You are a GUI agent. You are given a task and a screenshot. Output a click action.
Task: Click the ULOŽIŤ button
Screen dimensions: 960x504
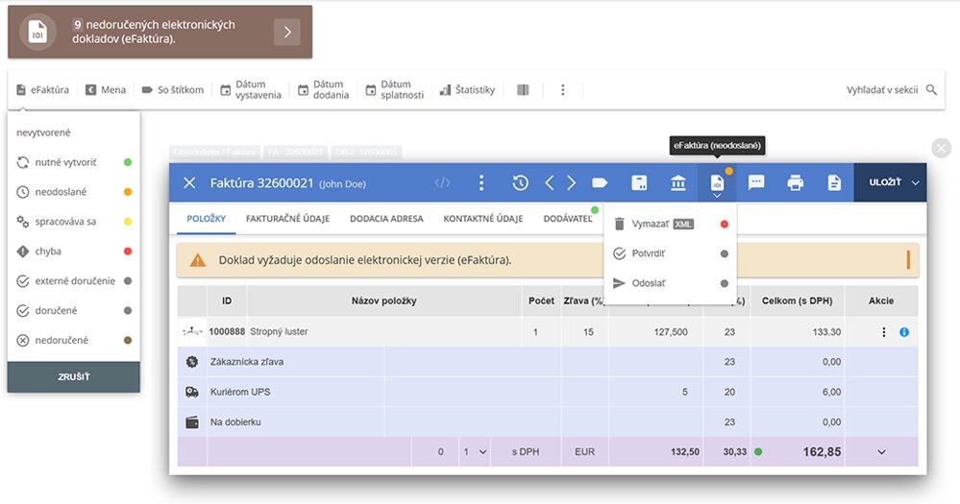[885, 182]
